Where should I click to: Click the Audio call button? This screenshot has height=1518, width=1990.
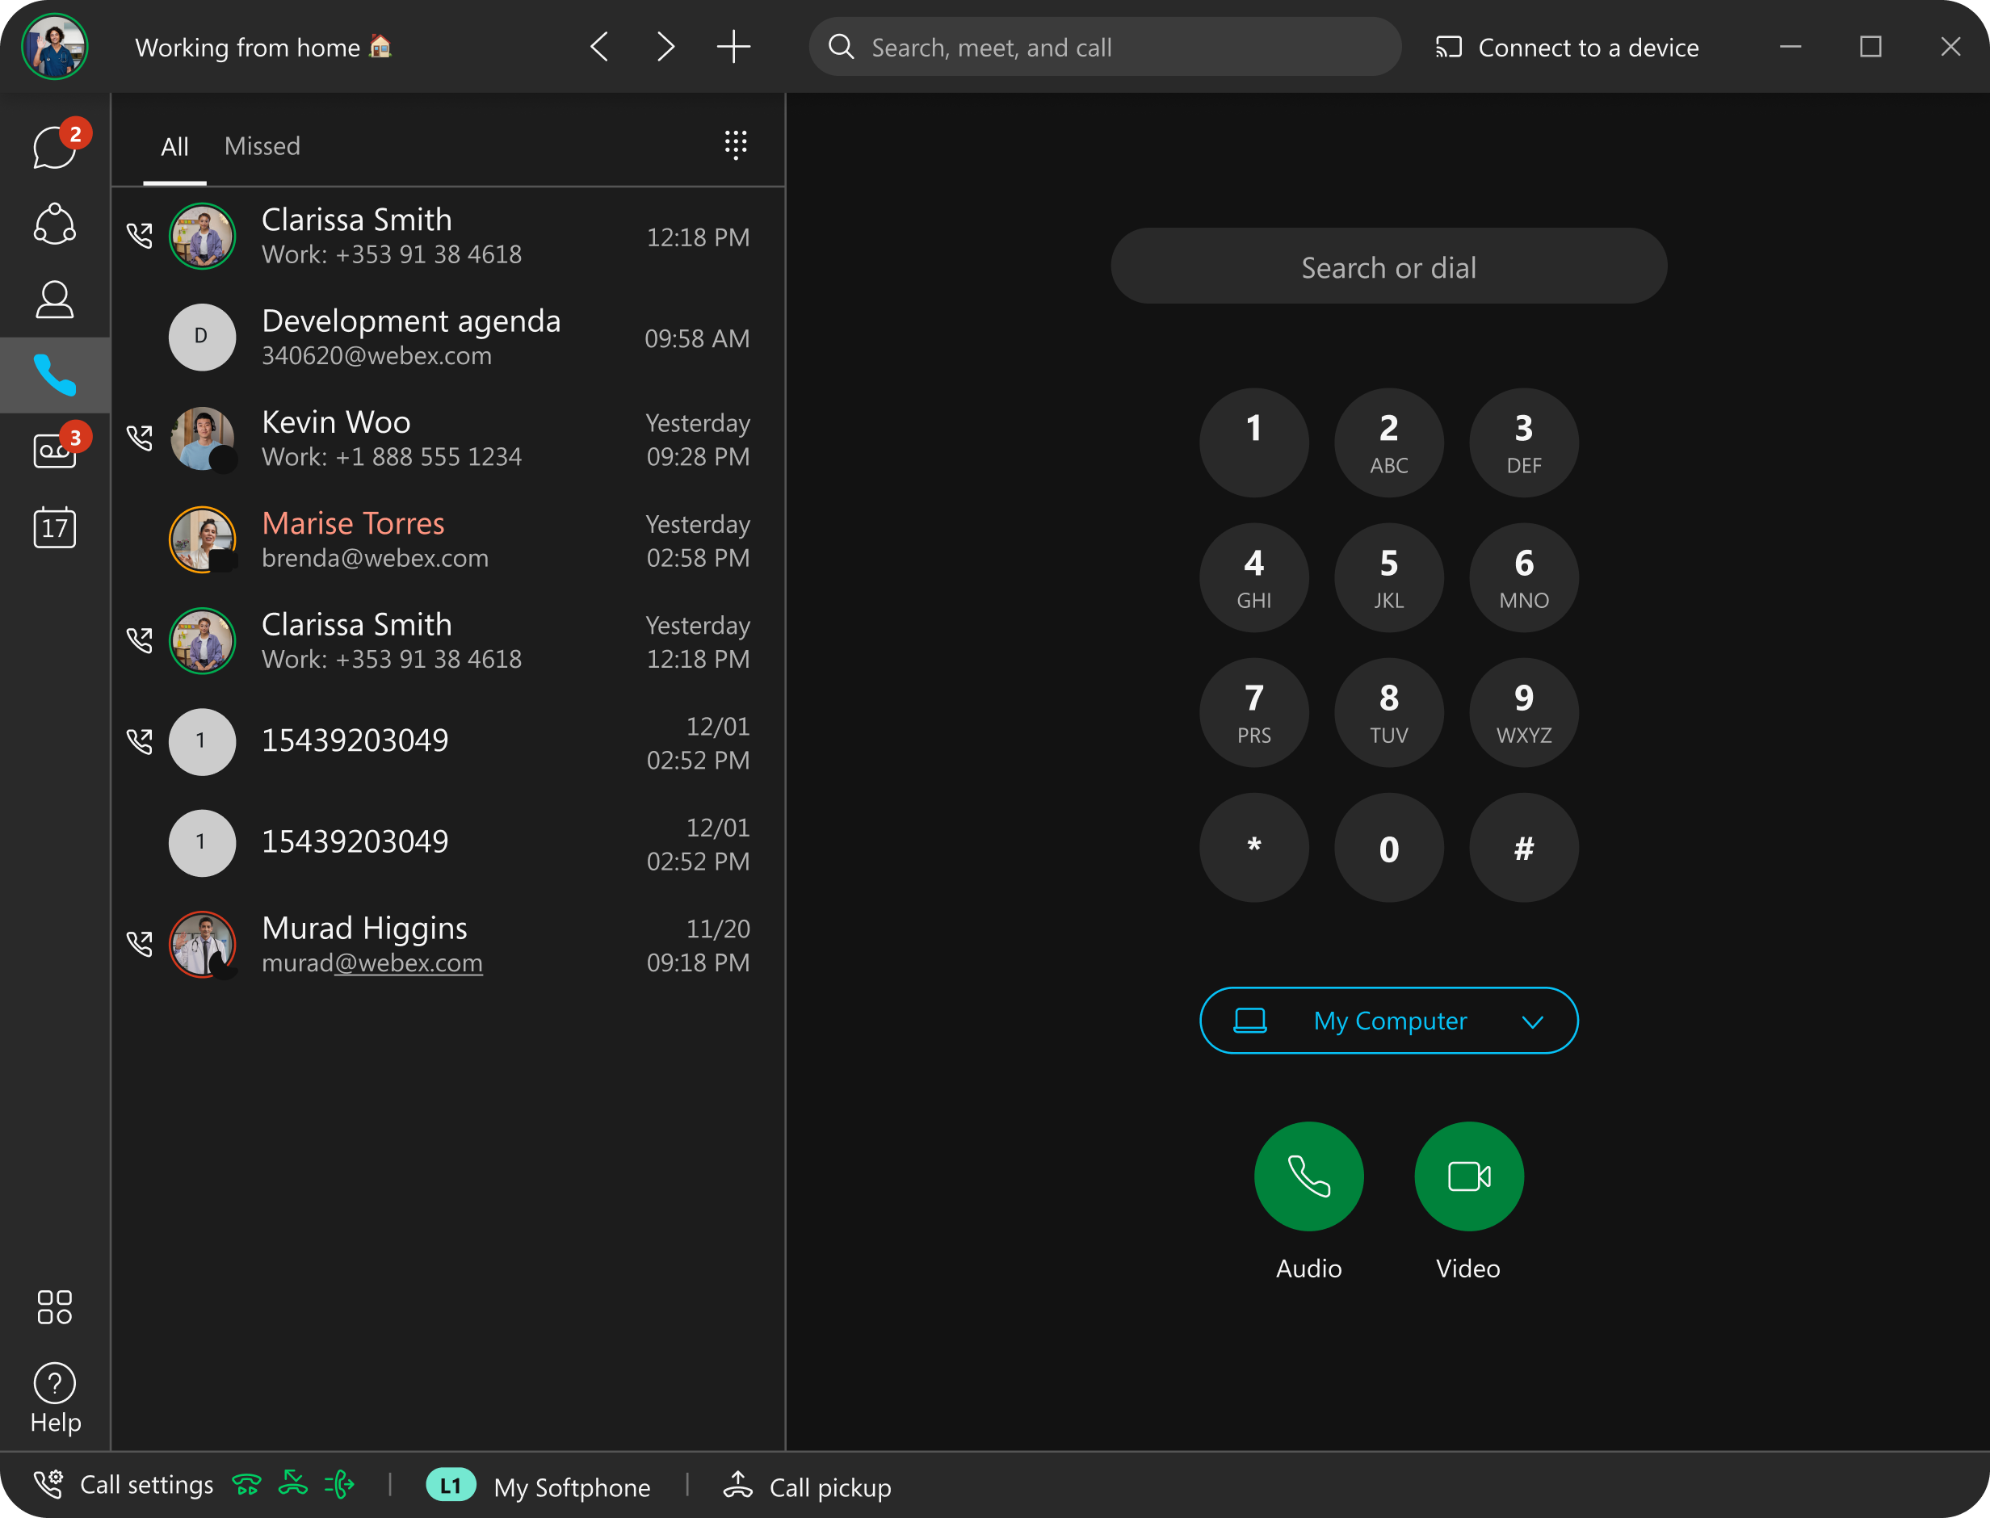coord(1309,1176)
